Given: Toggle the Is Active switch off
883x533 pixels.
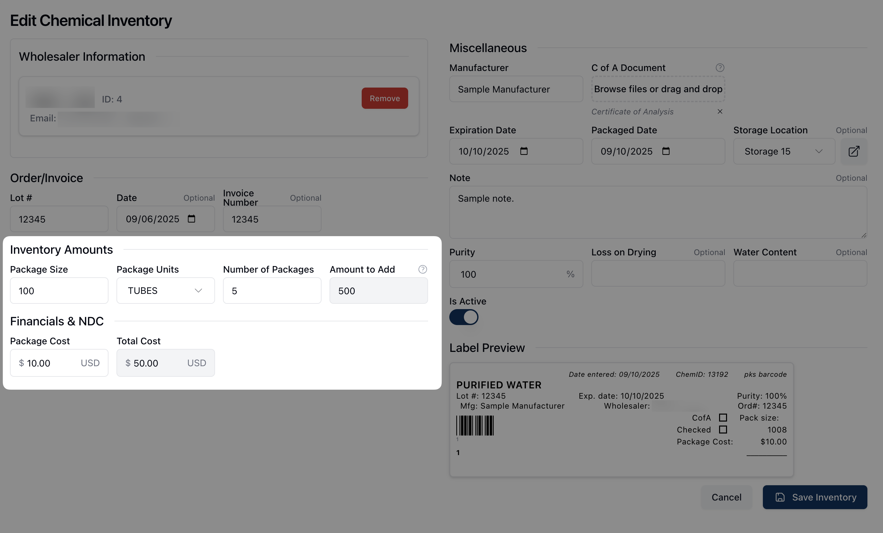Looking at the screenshot, I should (x=464, y=317).
